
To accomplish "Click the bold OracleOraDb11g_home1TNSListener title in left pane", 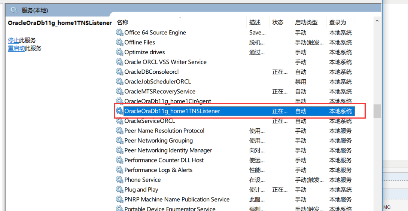I will 60,23.
